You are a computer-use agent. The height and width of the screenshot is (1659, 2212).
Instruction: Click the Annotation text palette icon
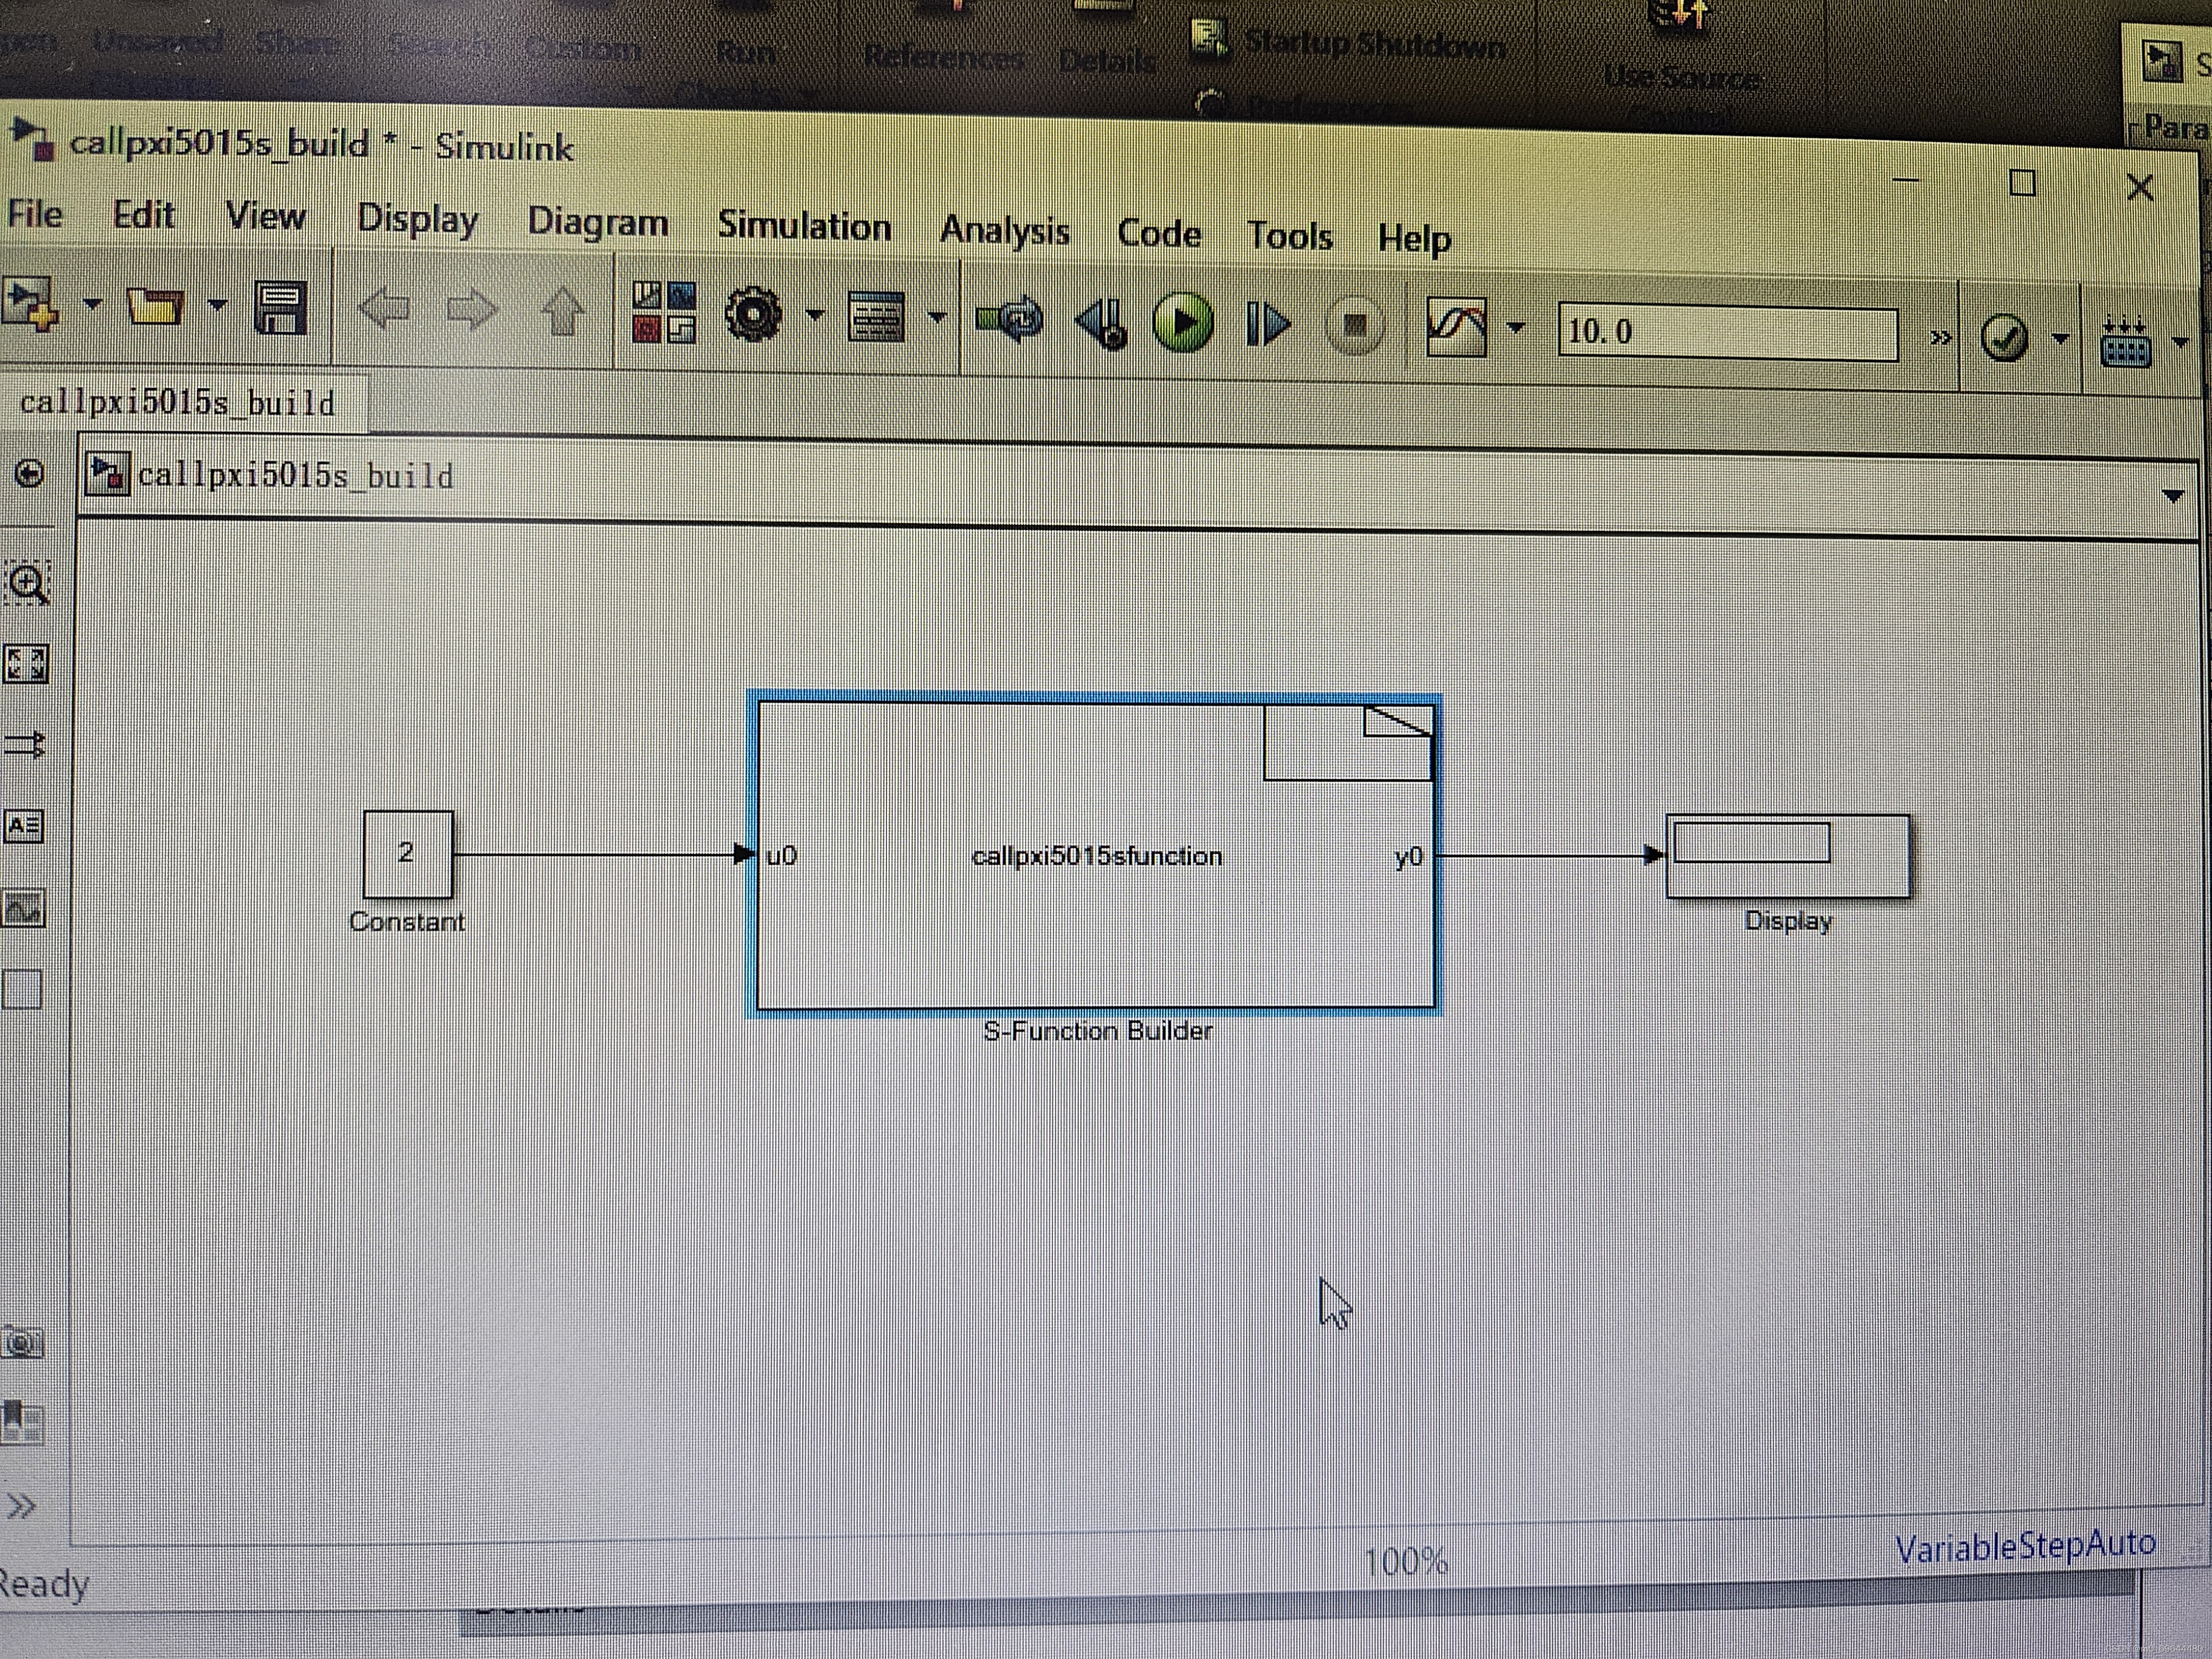[24, 827]
